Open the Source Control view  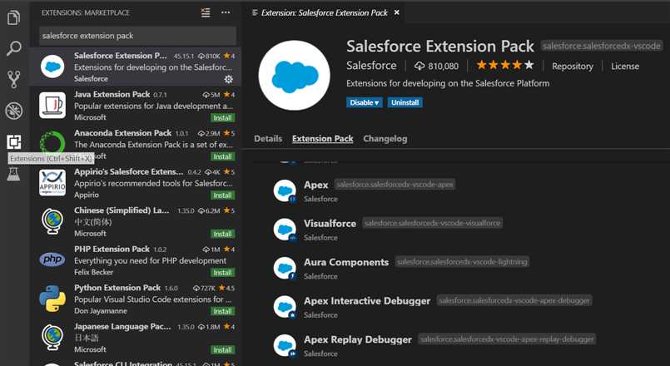[x=13, y=79]
